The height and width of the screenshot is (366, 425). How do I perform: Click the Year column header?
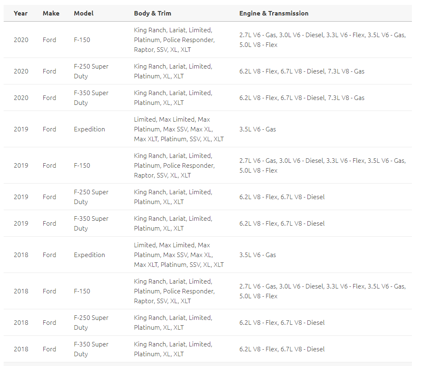21,13
